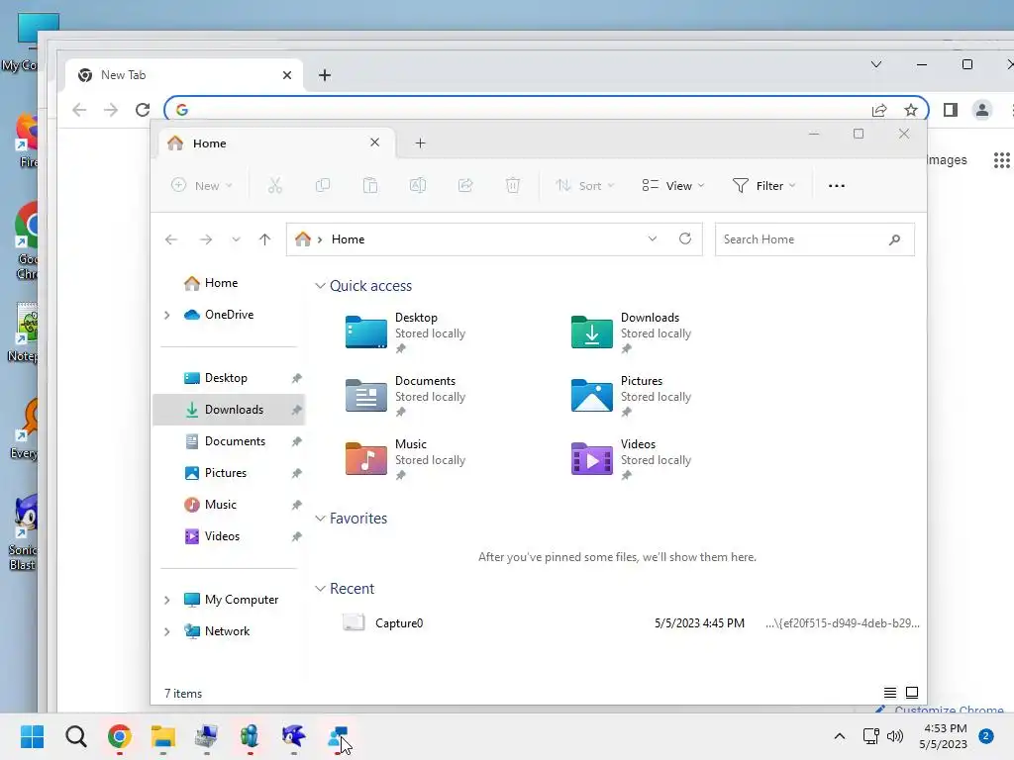Open the Desktop folder in Quick access
The image size is (1014, 760).
406,332
